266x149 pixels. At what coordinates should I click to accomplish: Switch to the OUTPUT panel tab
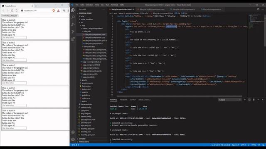pos(133,100)
